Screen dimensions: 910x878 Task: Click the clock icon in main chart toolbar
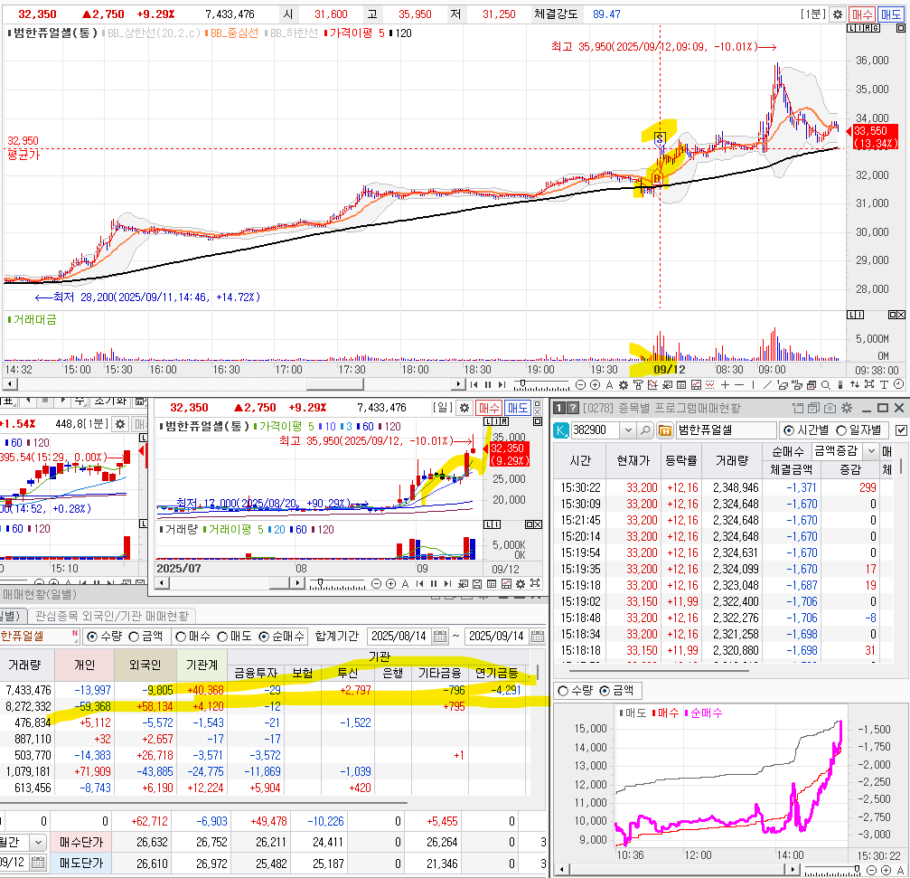click(898, 383)
